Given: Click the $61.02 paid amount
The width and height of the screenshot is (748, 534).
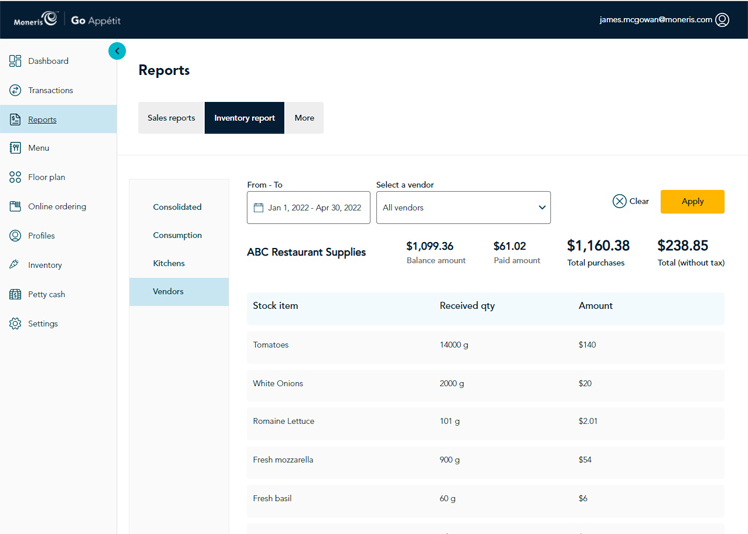Looking at the screenshot, I should coord(509,246).
